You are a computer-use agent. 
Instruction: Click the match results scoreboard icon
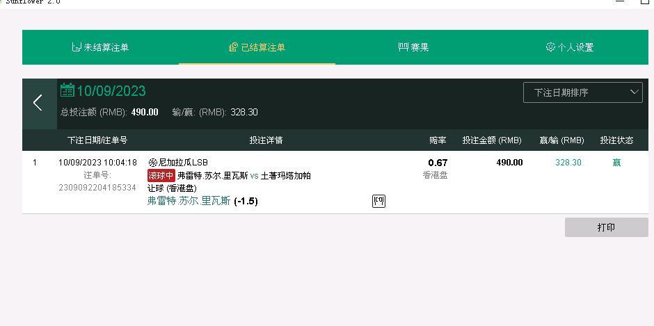coord(404,47)
